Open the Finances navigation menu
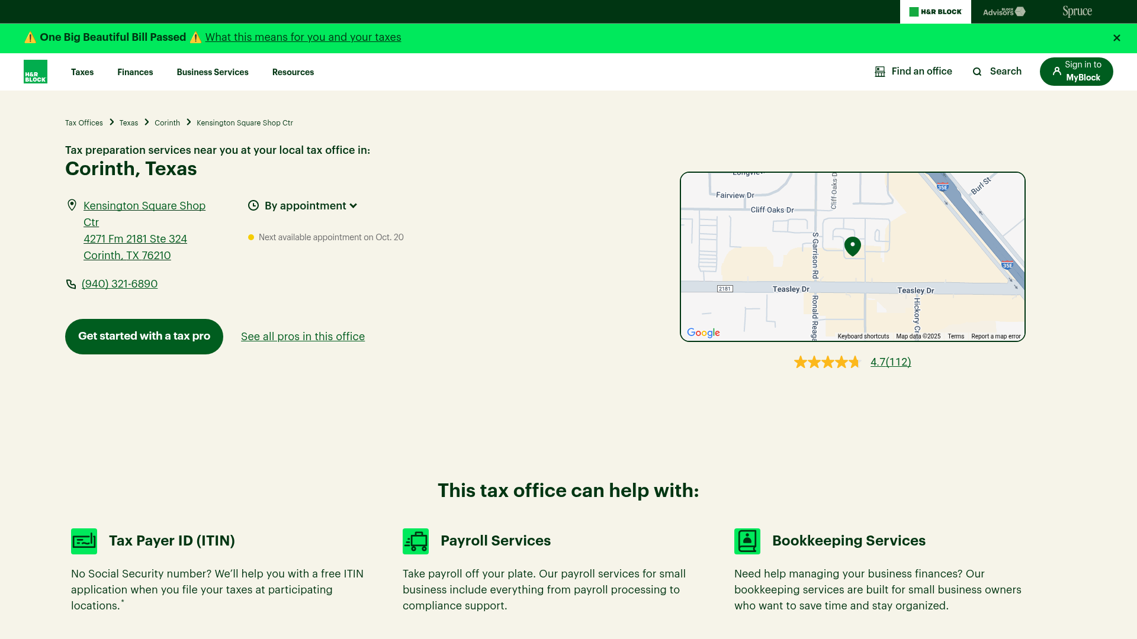This screenshot has height=639, width=1137. point(135,72)
